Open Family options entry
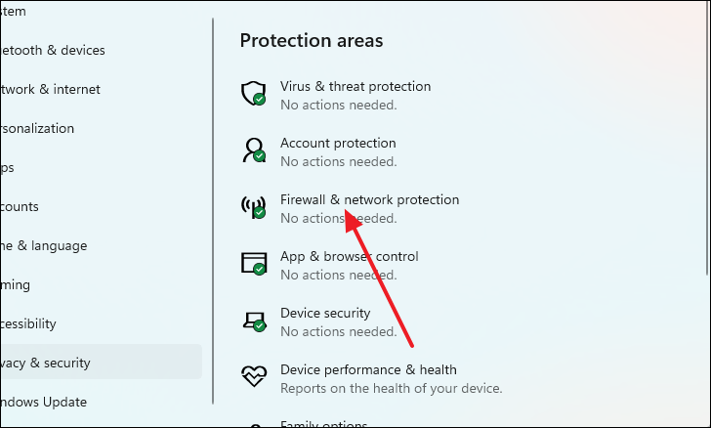 click(324, 424)
